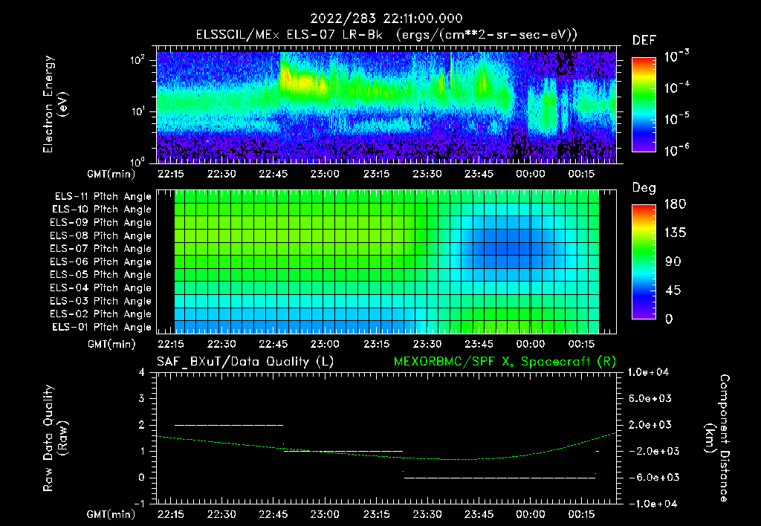Click the 45 value on Deg scale

coord(673,290)
